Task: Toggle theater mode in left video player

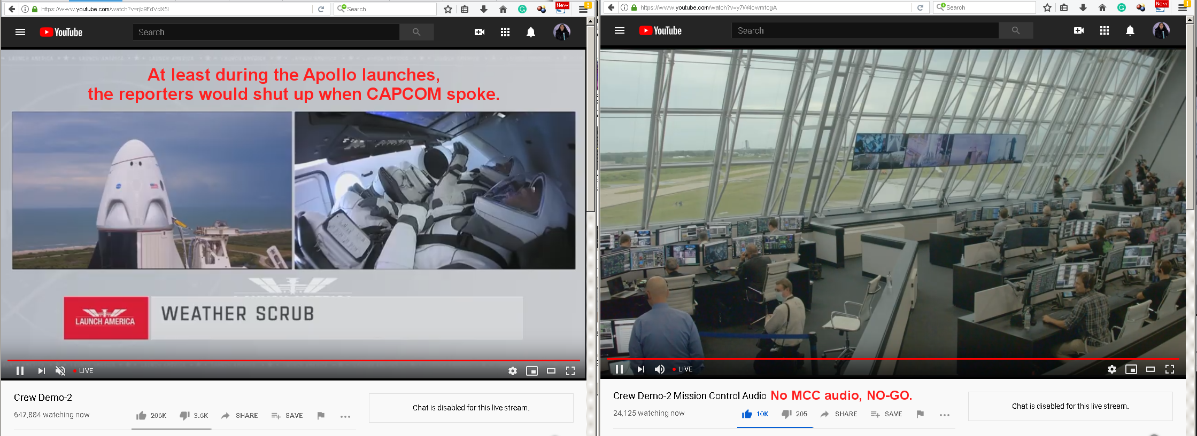Action: click(x=551, y=371)
